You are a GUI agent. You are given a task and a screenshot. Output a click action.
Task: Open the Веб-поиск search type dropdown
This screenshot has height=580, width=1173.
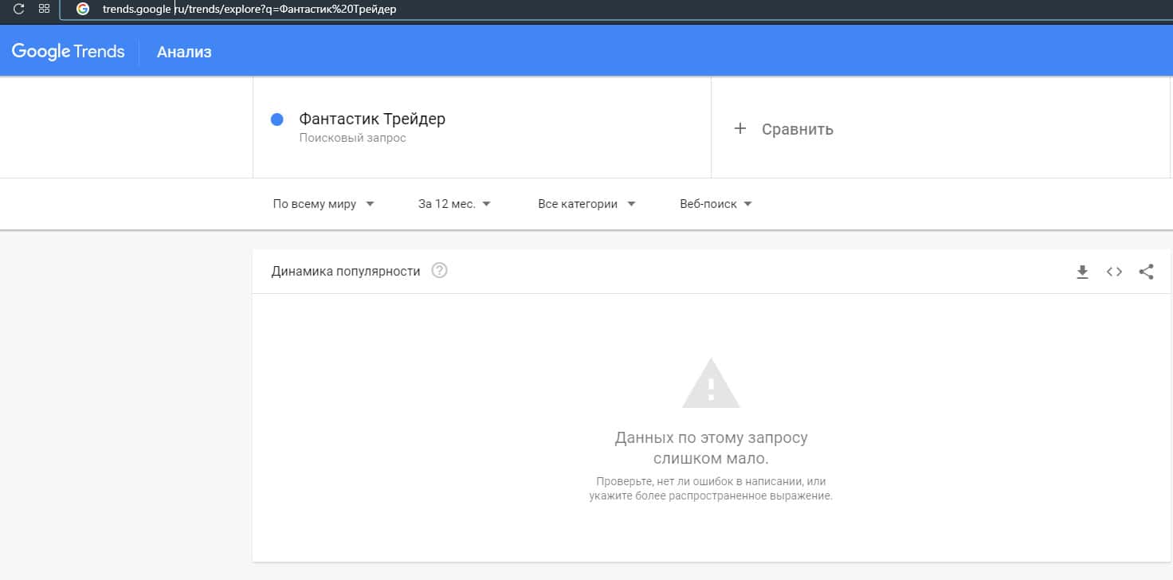point(716,204)
